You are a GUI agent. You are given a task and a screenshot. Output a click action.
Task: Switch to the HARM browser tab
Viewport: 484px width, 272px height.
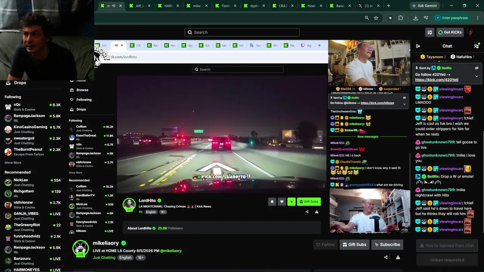pyautogui.click(x=168, y=6)
